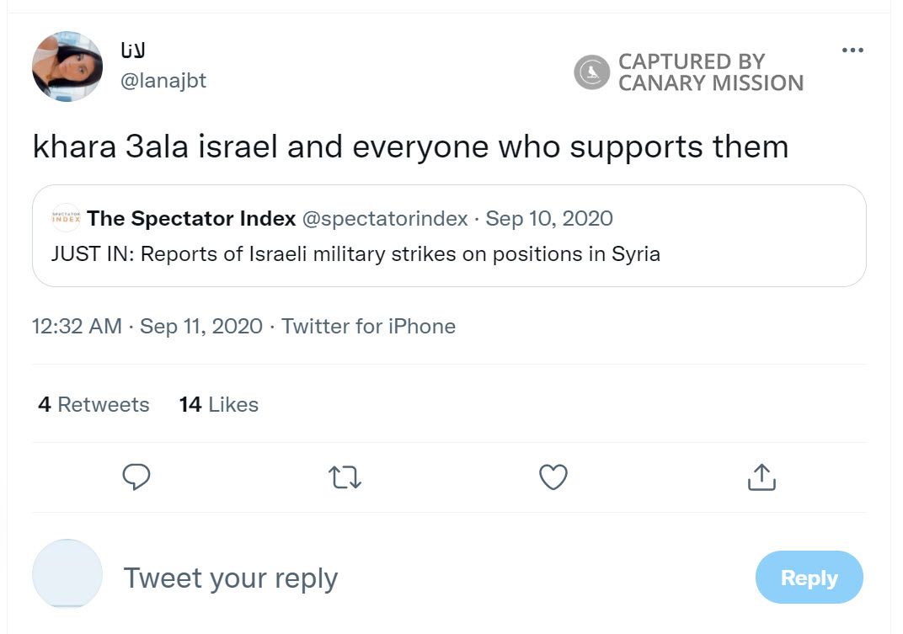
Task: Click The Spectator Index small avatar
Action: [66, 219]
